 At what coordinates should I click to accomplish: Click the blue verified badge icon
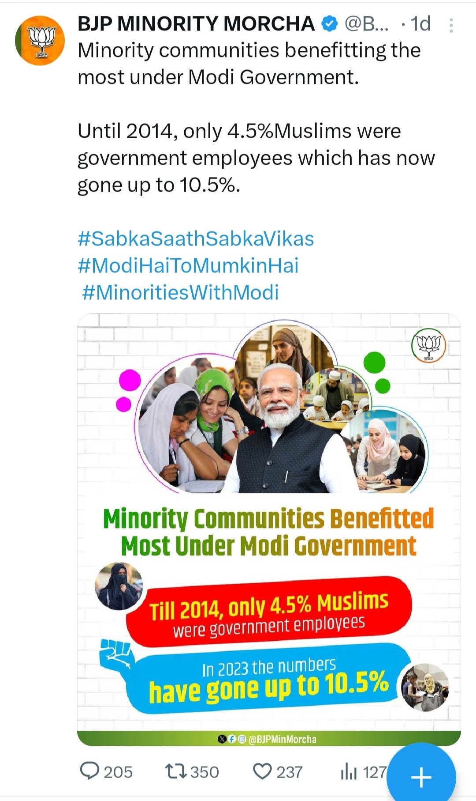(329, 24)
